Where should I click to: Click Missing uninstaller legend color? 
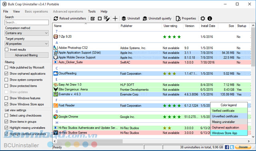(x=229, y=122)
